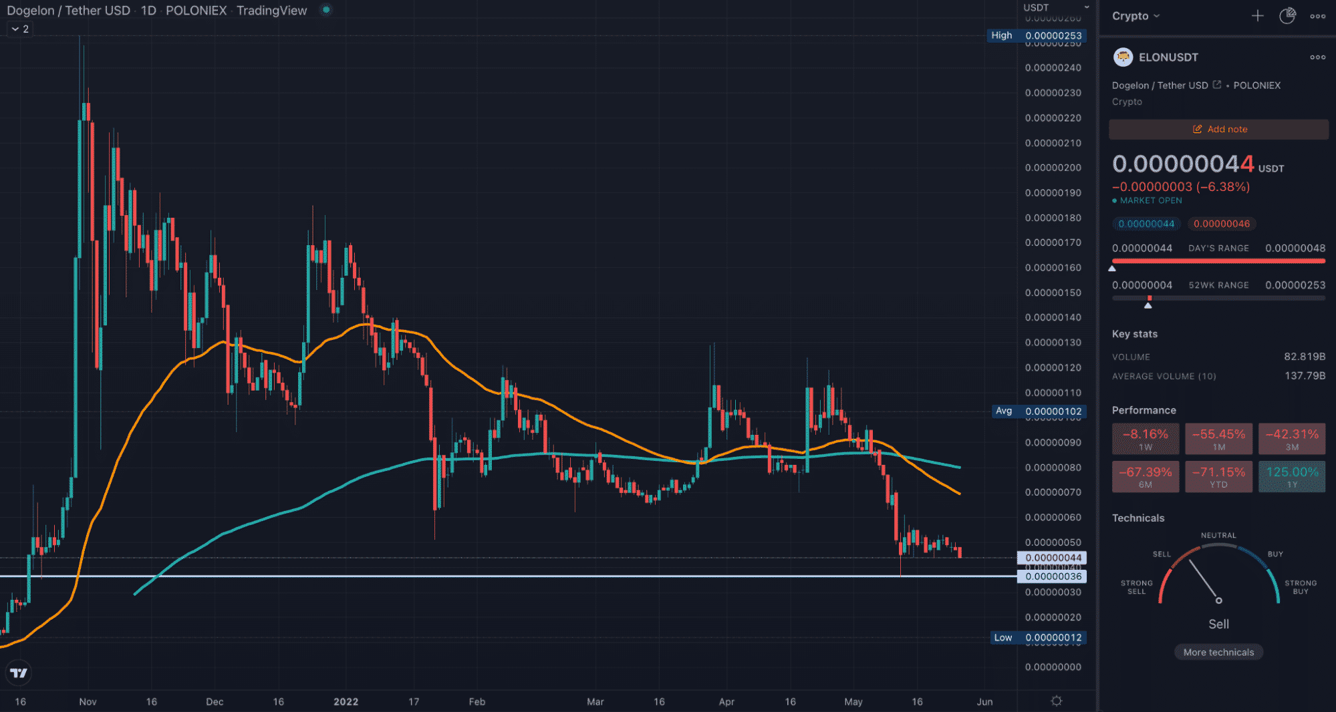Click the MARKET OPEN status text
The height and width of the screenshot is (712, 1336).
click(1151, 200)
